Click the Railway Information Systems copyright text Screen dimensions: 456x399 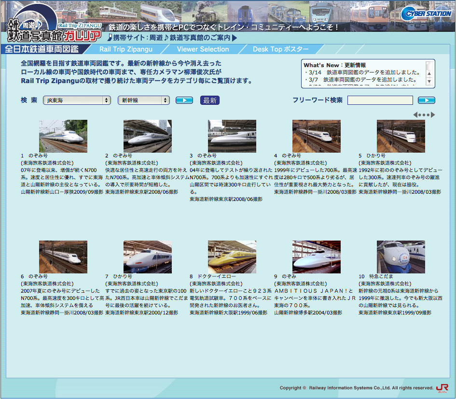(x=357, y=388)
